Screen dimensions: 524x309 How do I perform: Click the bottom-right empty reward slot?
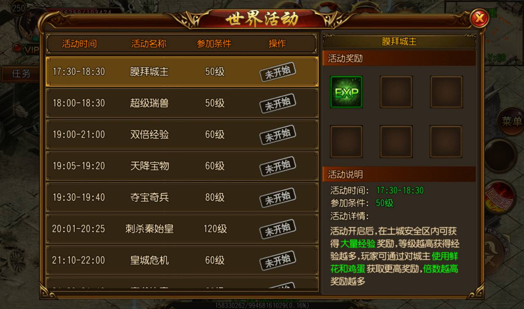click(446, 142)
